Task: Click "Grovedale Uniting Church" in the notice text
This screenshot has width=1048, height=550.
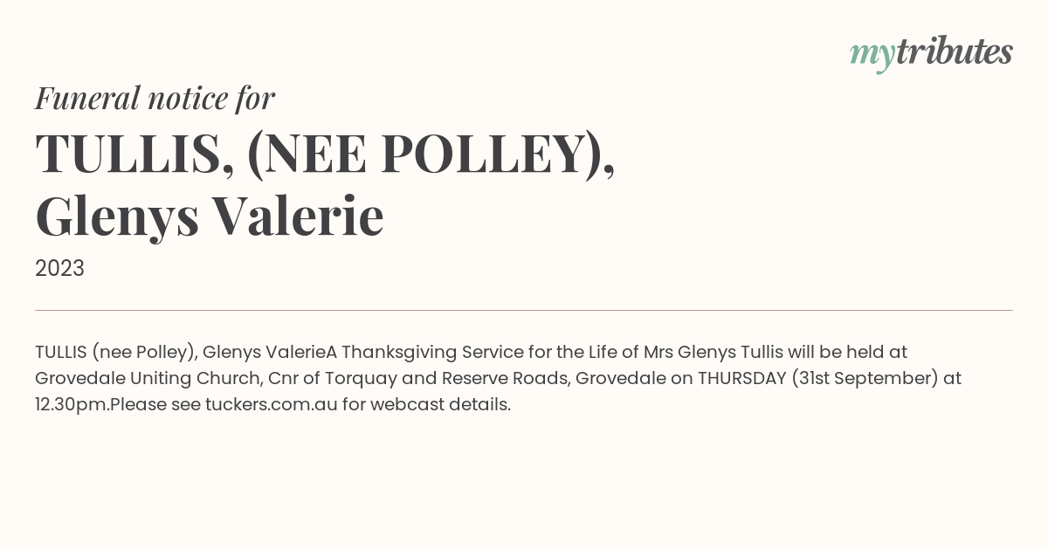Action: 147,379
